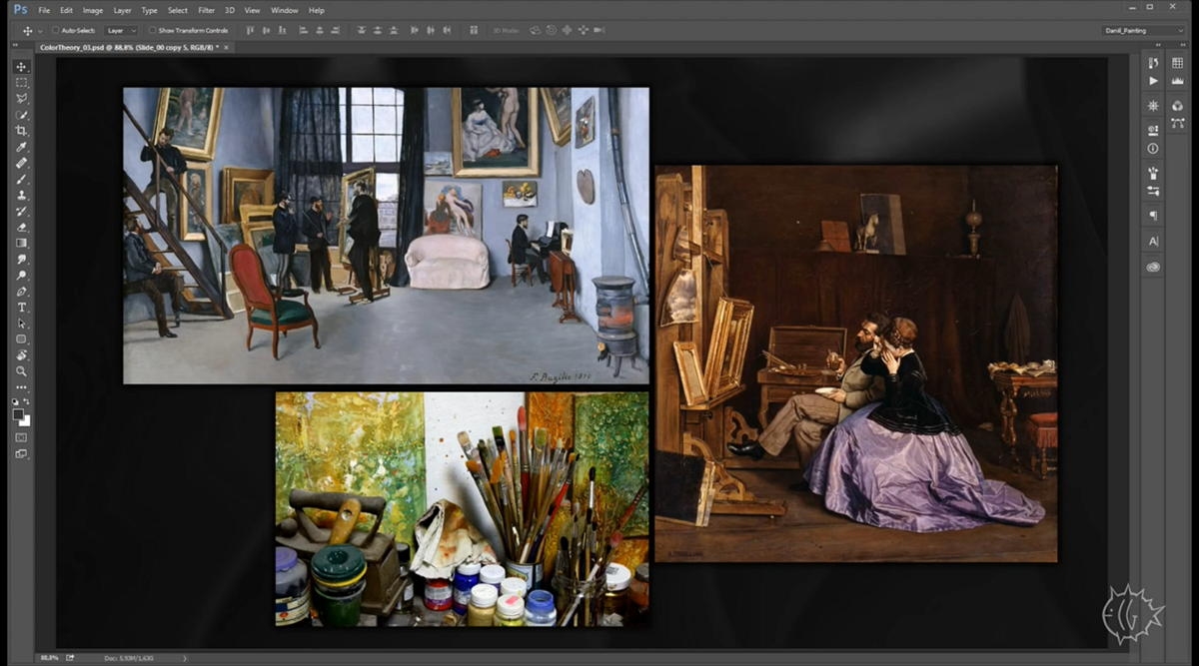Change screen mode icon in toolbox

pos(21,453)
